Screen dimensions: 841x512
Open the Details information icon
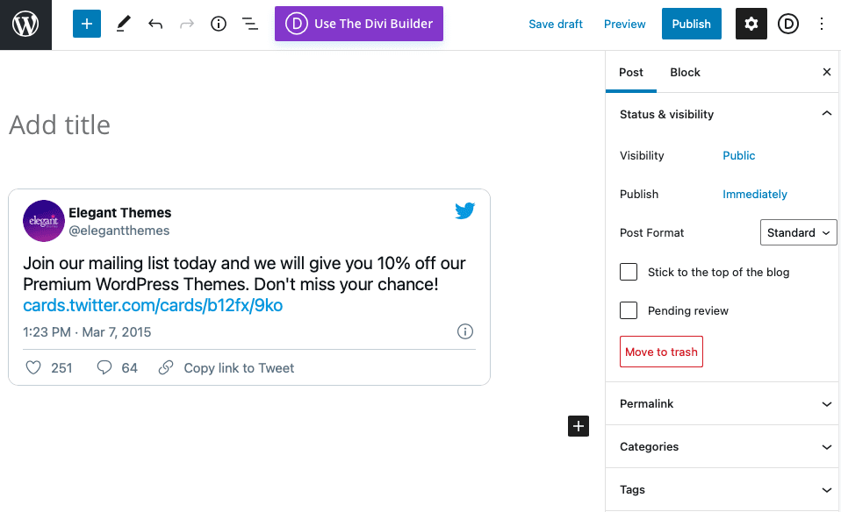(218, 24)
